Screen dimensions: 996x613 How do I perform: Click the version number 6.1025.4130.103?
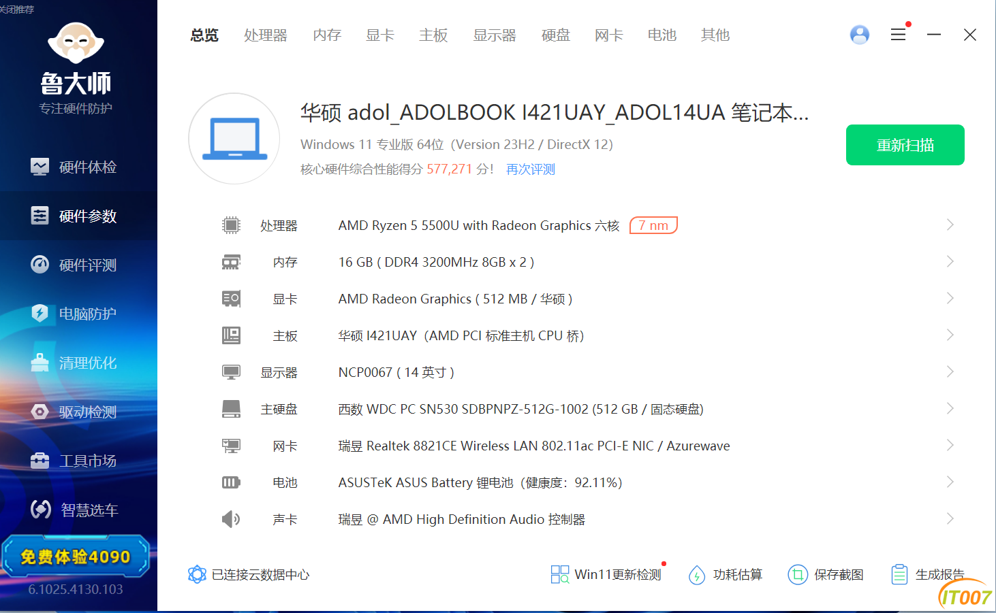tap(76, 589)
